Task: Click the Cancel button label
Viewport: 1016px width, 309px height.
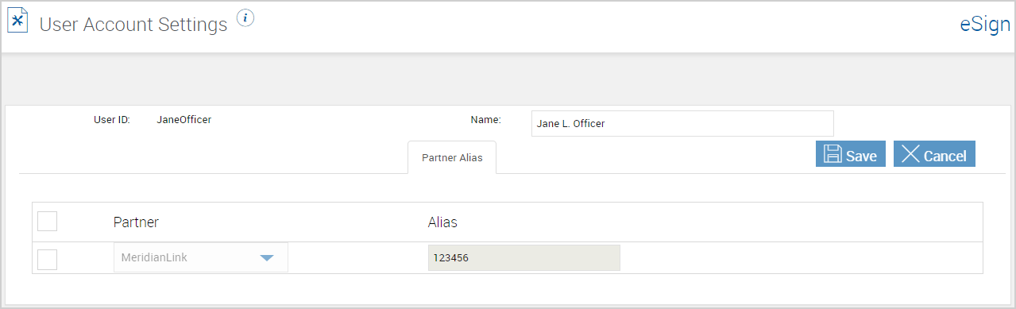Action: (945, 156)
